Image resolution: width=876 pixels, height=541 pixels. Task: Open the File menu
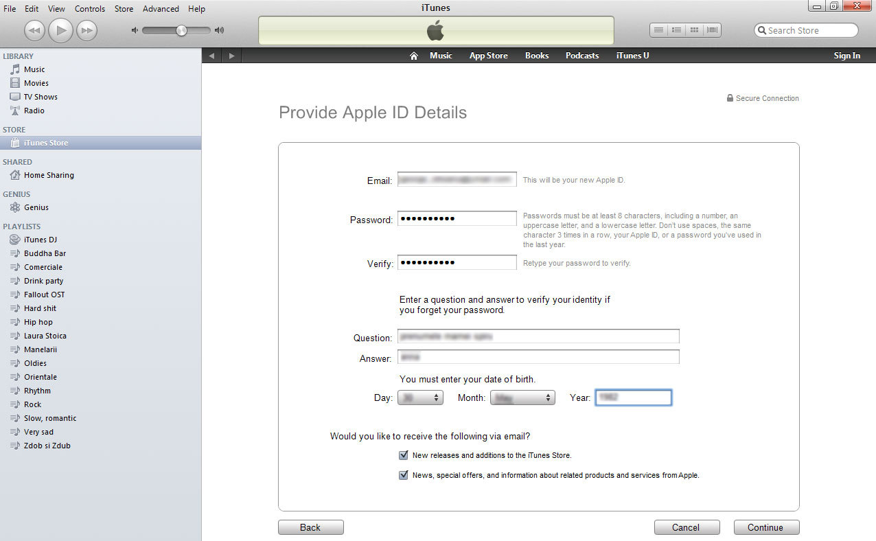click(10, 9)
